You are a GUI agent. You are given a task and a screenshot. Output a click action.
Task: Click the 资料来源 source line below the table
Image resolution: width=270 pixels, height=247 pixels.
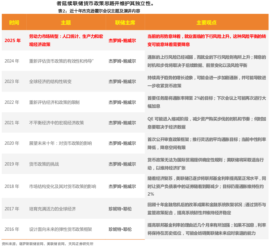(47, 244)
